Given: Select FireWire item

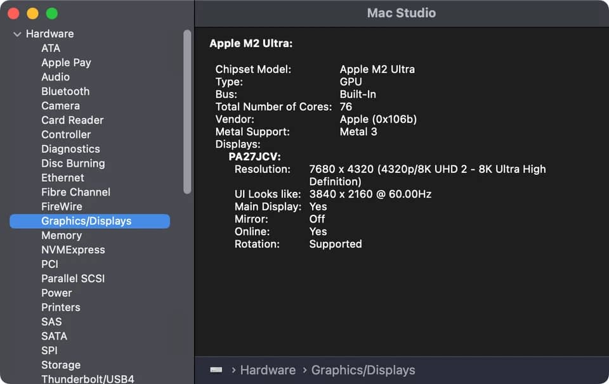Looking at the screenshot, I should (62, 207).
